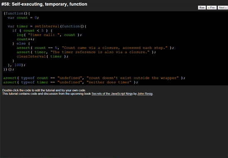The width and height of the screenshot is (228, 158).
Task: Click the '})();' line
Action: (9, 69)
